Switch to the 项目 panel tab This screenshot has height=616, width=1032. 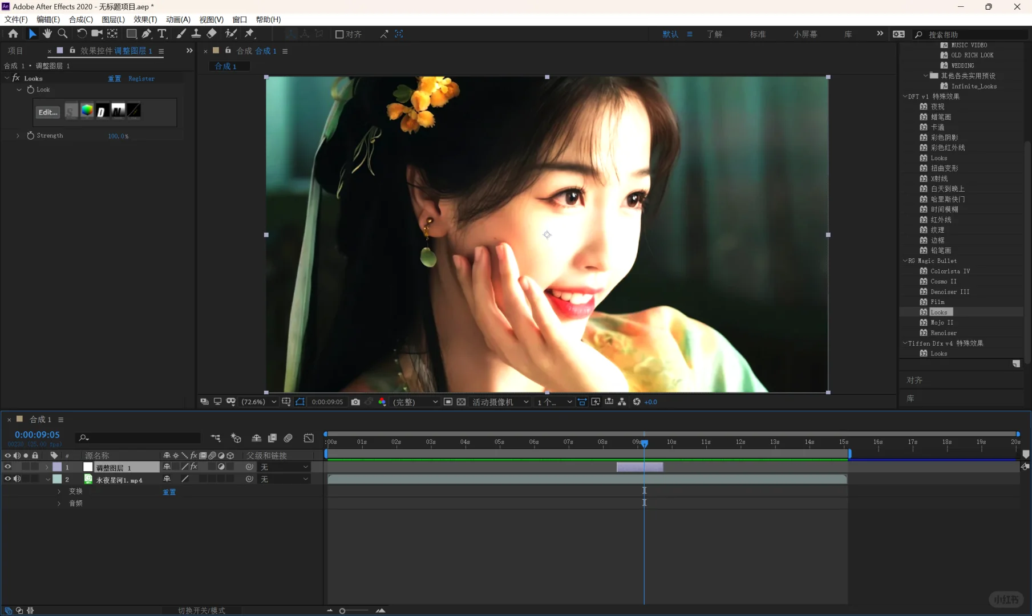point(15,51)
